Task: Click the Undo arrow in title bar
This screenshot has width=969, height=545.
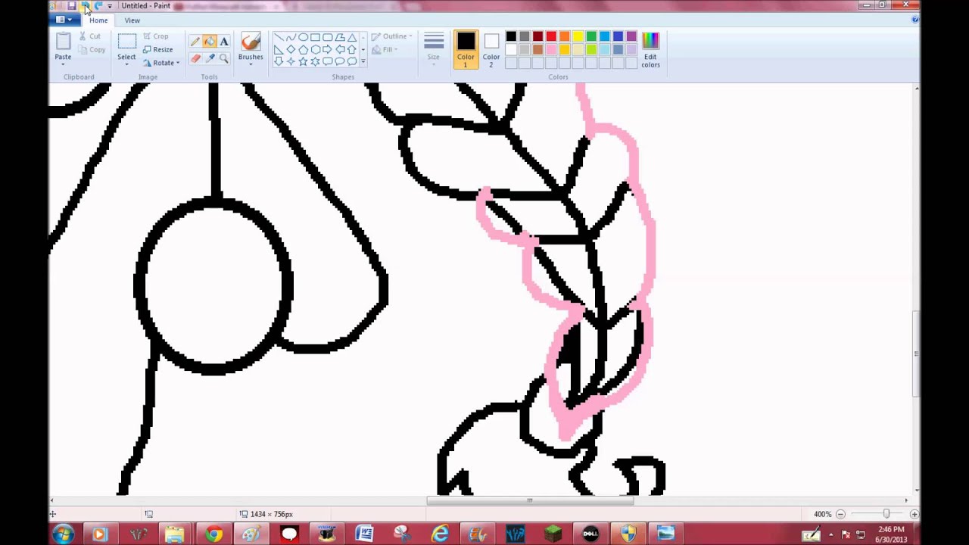Action: (x=86, y=6)
